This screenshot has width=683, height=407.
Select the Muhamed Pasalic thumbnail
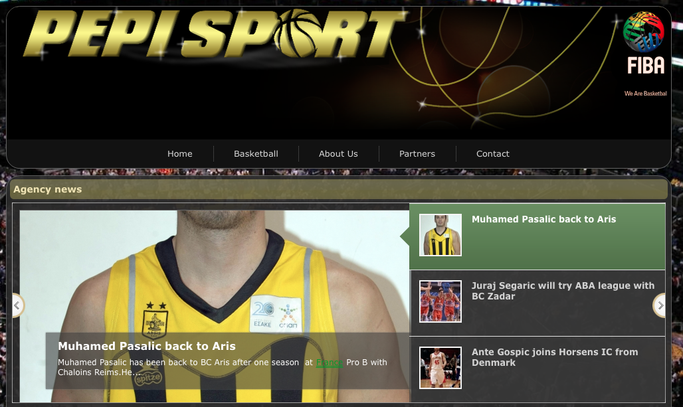(440, 235)
